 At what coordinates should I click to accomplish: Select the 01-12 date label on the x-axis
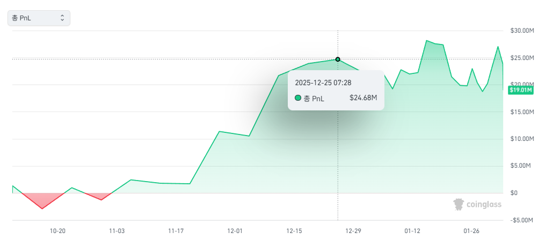pyautogui.click(x=412, y=231)
